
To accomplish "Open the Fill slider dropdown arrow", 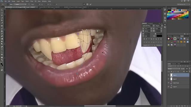I will pyautogui.click(x=190, y=72).
